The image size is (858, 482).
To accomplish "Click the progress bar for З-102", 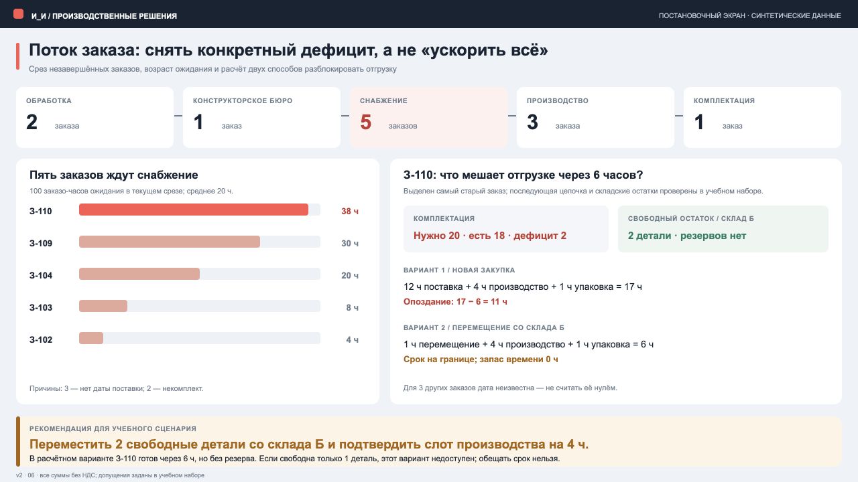I will coord(91,338).
